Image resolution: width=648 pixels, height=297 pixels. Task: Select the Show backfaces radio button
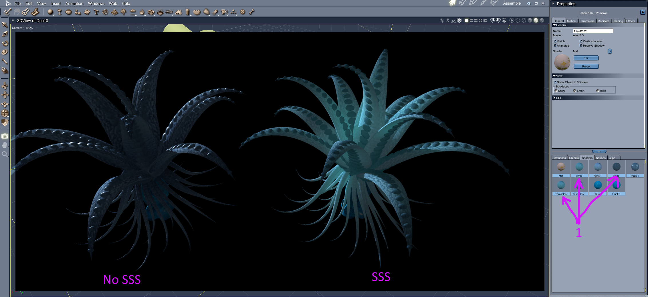556,91
